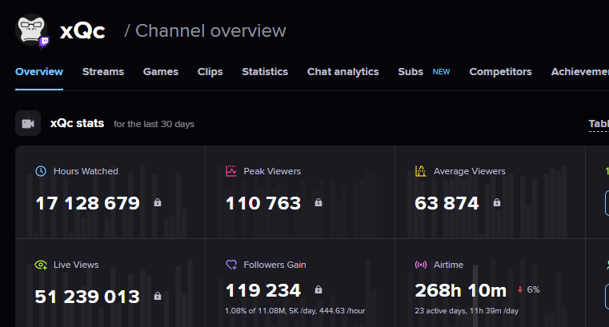Image resolution: width=609 pixels, height=327 pixels.
Task: Open the Statistics tab
Action: (x=265, y=72)
